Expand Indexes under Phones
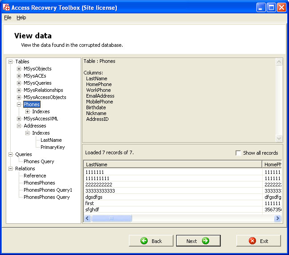The height and width of the screenshot is (255, 289). tap(27, 111)
